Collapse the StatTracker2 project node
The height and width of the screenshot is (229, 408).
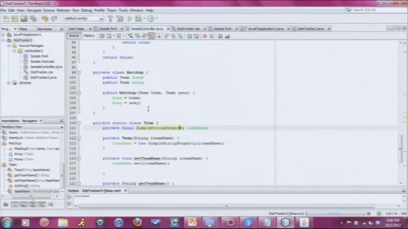[x=3, y=40]
